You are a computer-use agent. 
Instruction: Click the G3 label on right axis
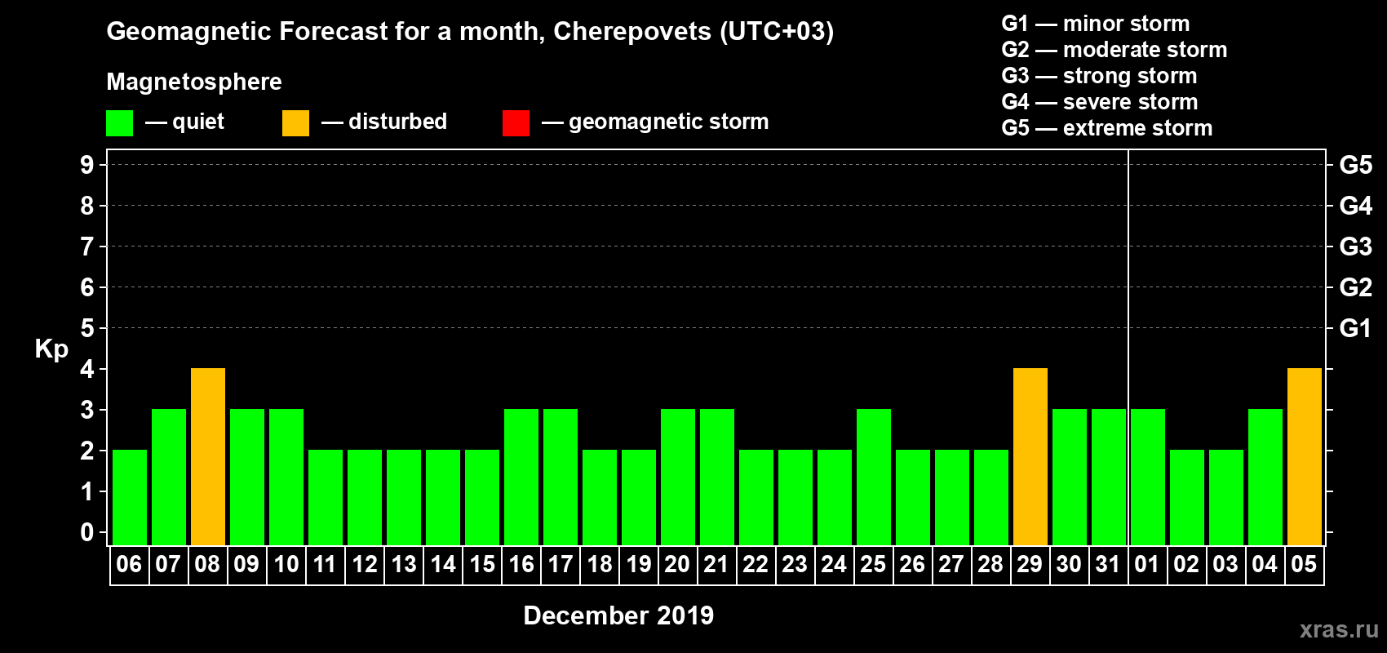point(1356,247)
